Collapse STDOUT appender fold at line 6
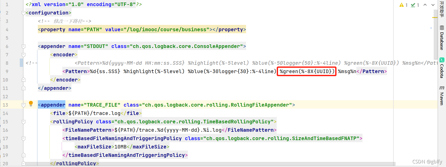 [x=23, y=46]
